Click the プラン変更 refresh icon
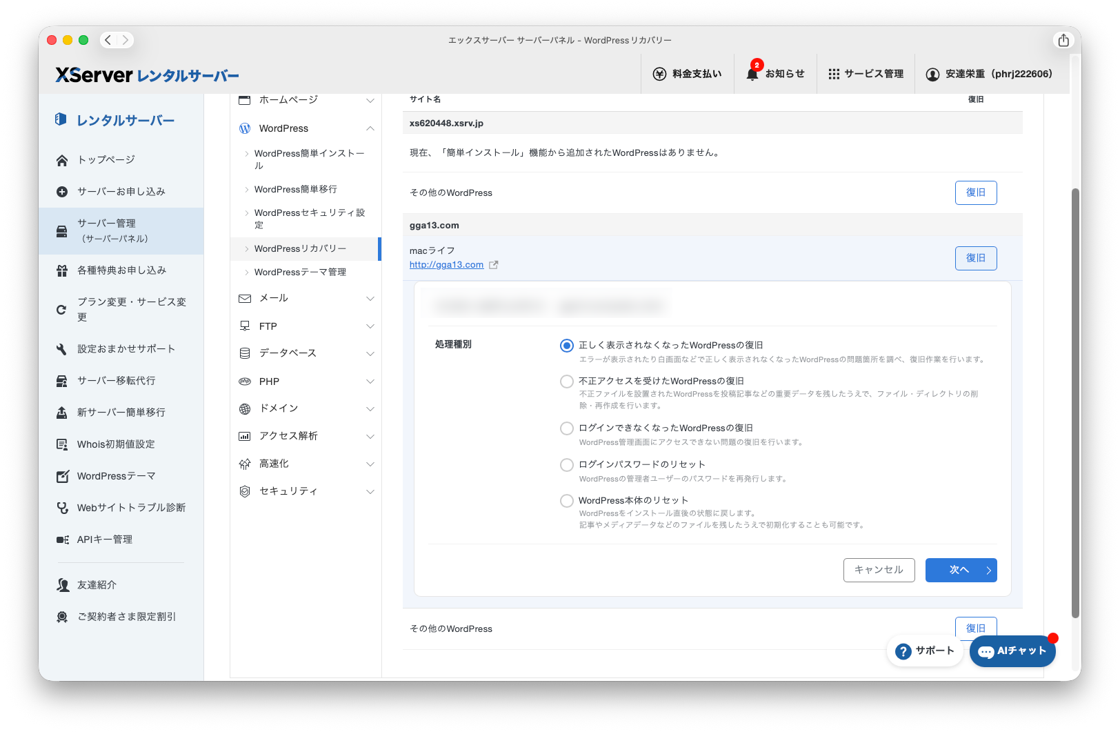This screenshot has height=732, width=1120. pos(62,310)
